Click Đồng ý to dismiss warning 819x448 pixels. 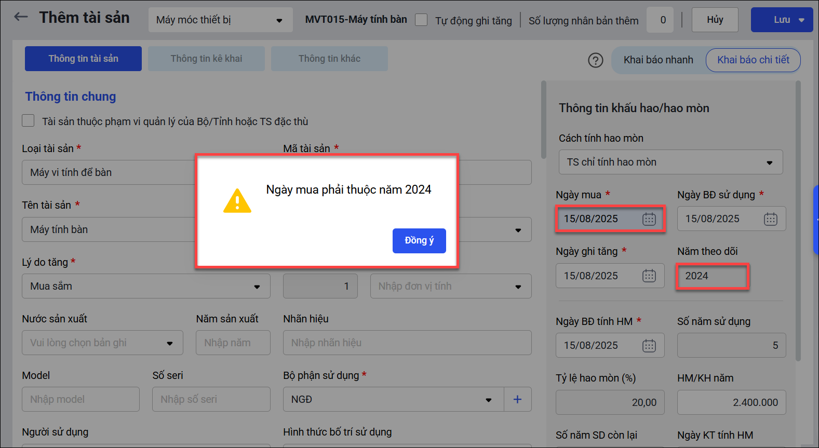pos(419,241)
